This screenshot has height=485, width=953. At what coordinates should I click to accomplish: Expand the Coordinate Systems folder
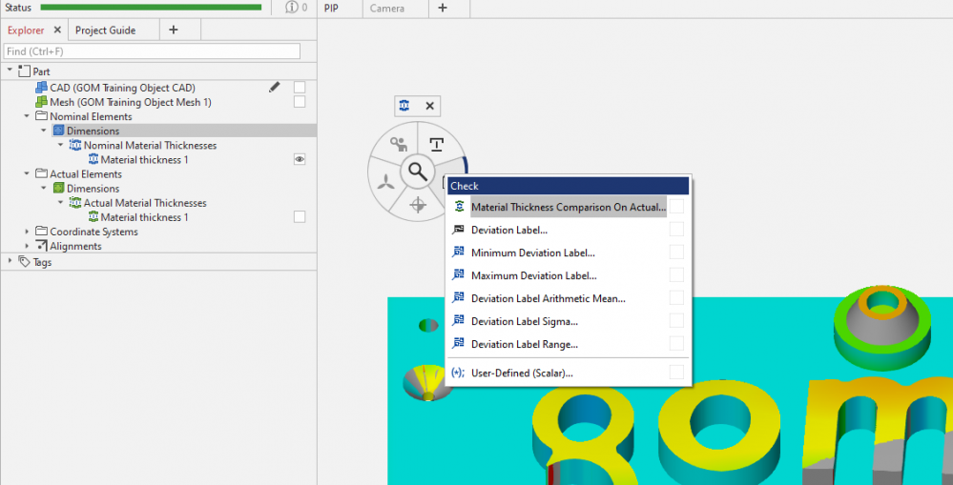pos(27,232)
